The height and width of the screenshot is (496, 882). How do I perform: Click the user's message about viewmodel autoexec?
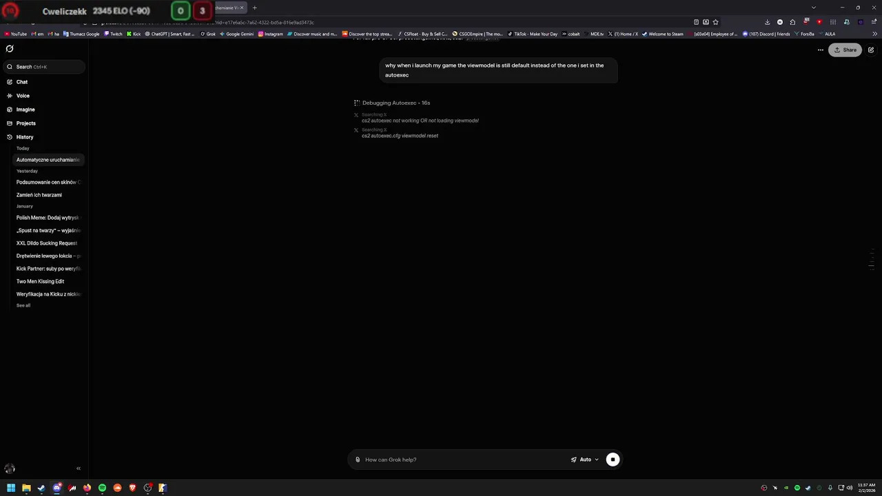(x=498, y=70)
